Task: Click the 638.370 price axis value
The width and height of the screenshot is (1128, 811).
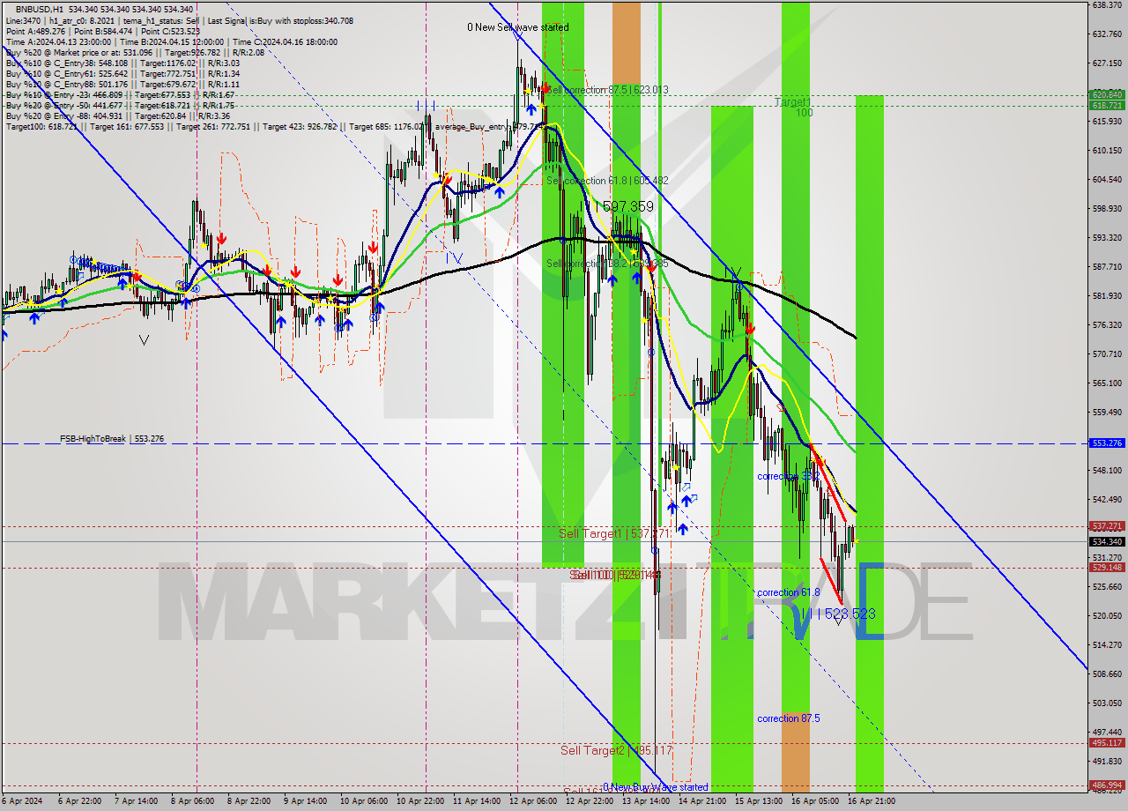Action: tap(1107, 5)
